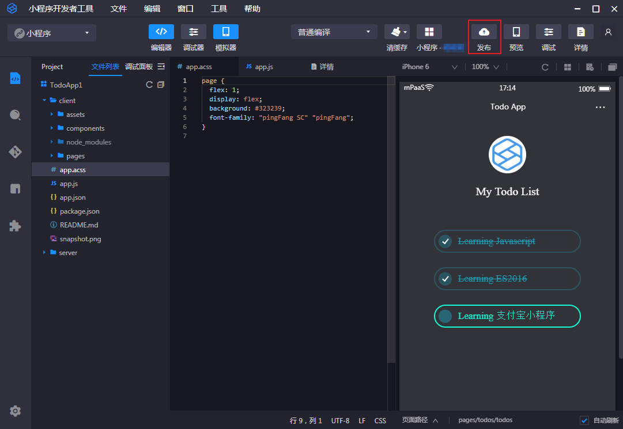Viewport: 623px width, 429px height.
Task: Switch to the 详情 editor tab
Action: [x=322, y=67]
